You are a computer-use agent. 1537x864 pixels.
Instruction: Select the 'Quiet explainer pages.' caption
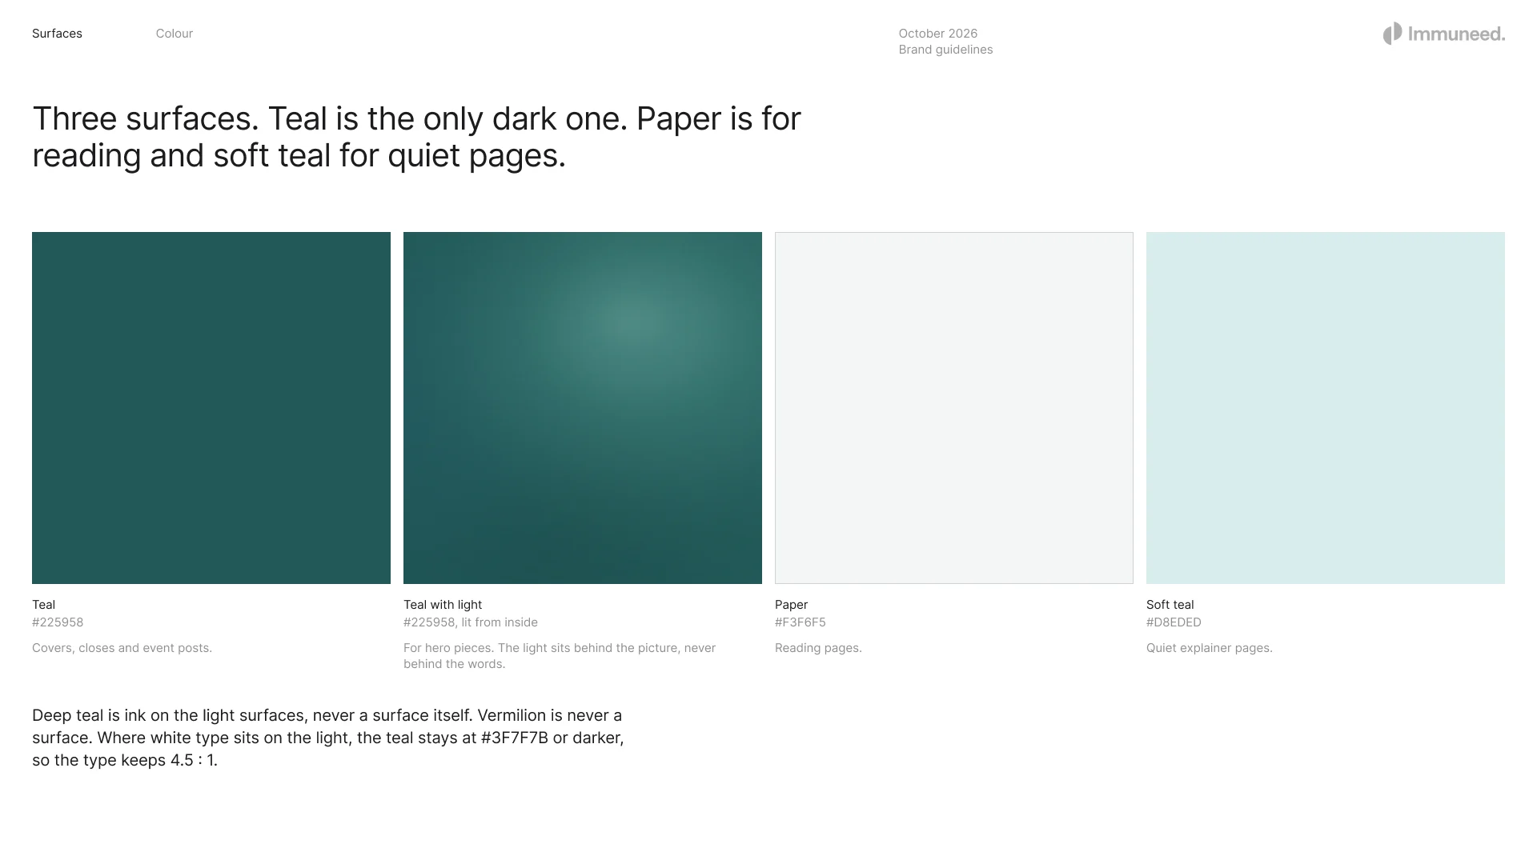1209,648
